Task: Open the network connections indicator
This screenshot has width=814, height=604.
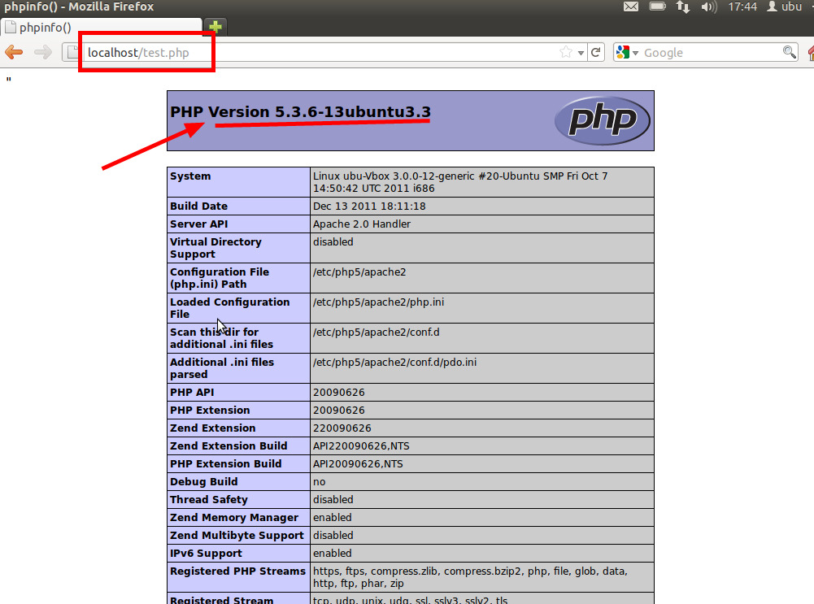Action: (x=683, y=7)
